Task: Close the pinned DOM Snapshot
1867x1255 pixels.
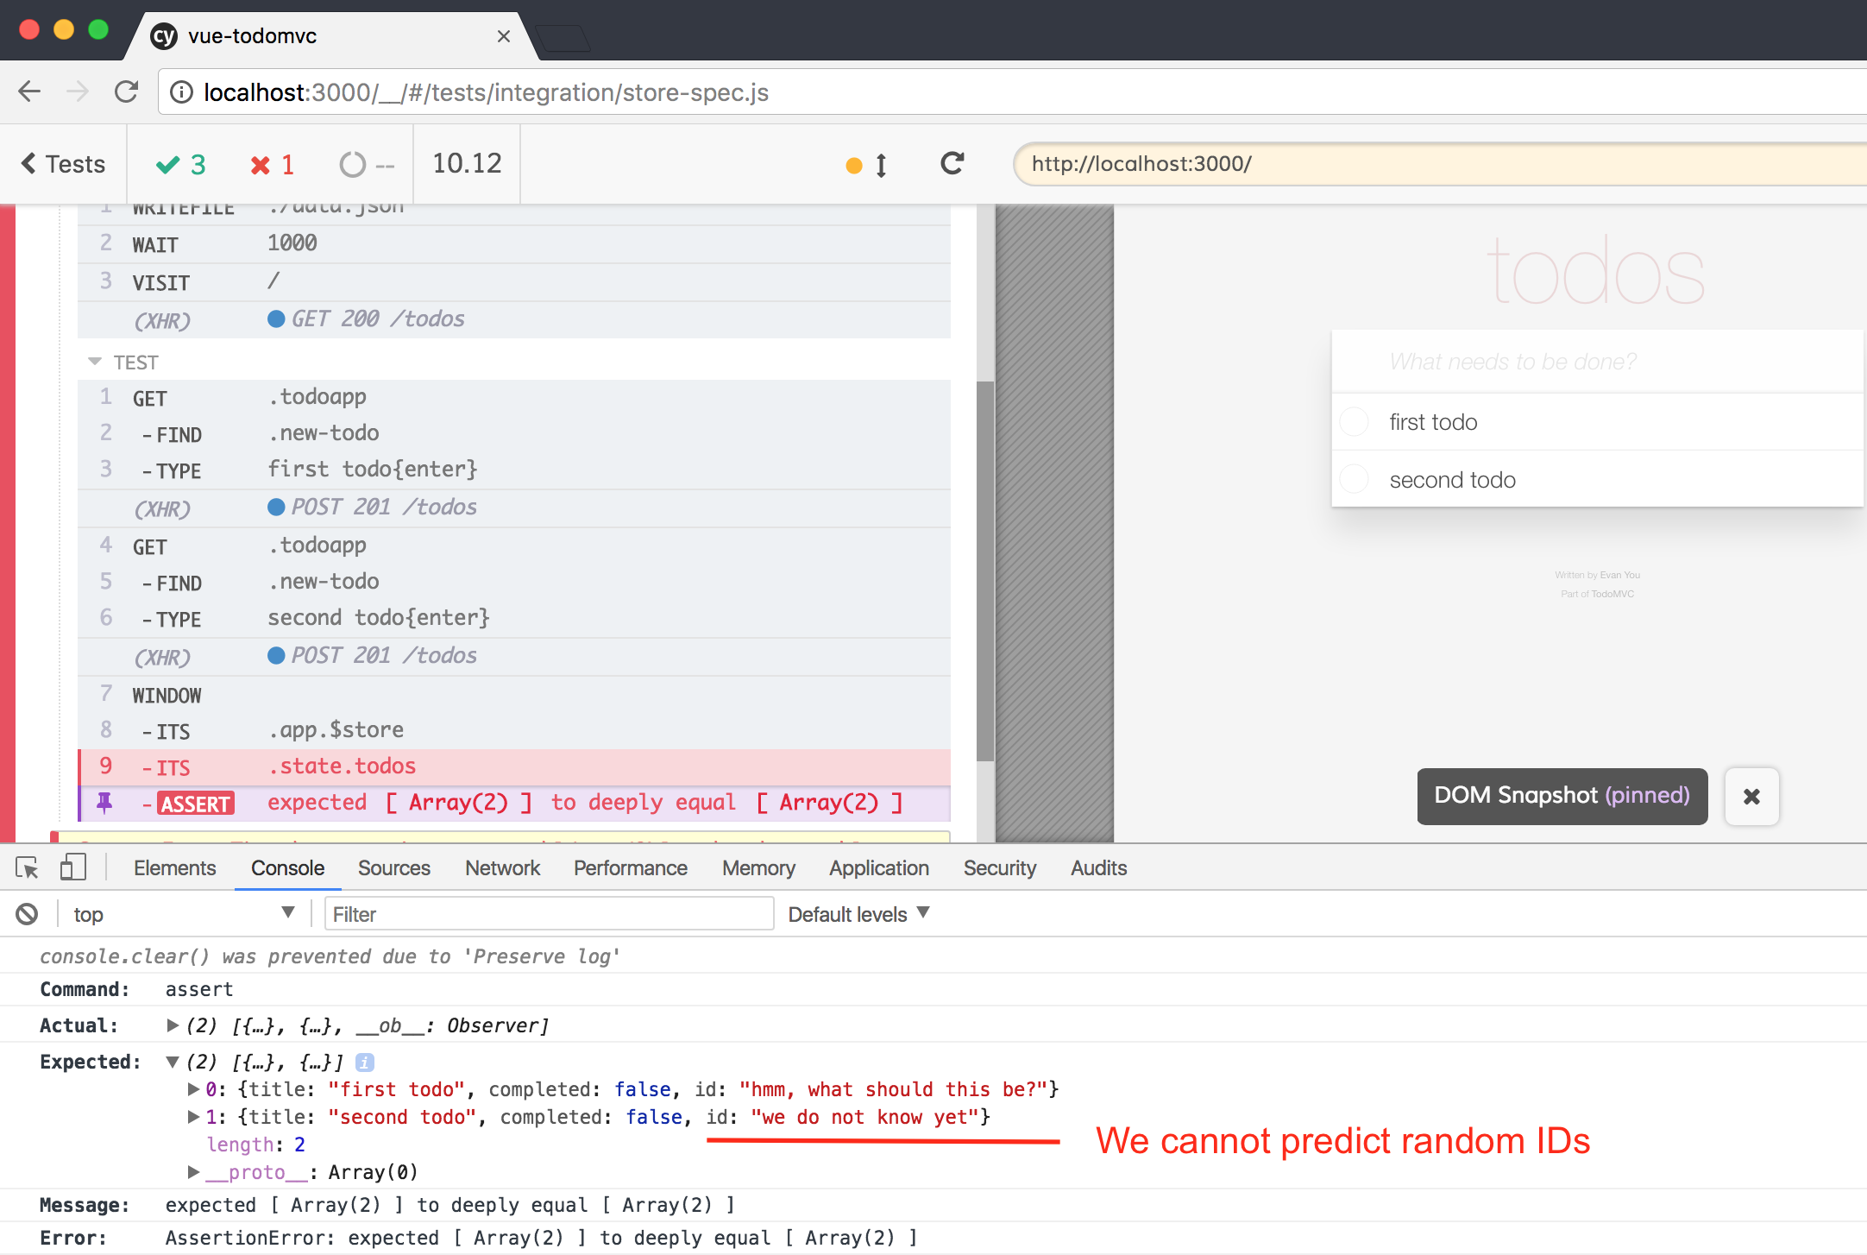Action: pos(1751,796)
